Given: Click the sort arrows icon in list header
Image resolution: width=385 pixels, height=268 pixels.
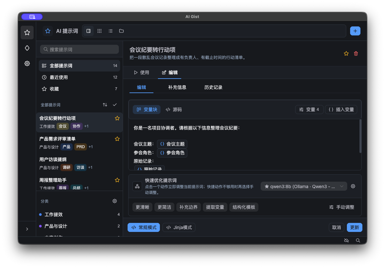Looking at the screenshot, I should (105, 105).
